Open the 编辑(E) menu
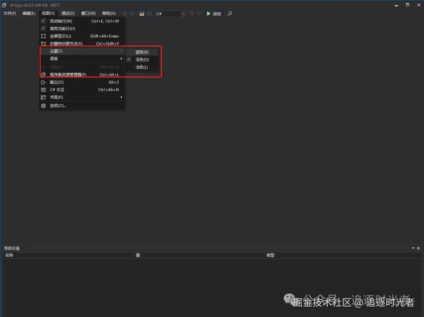 click(29, 13)
